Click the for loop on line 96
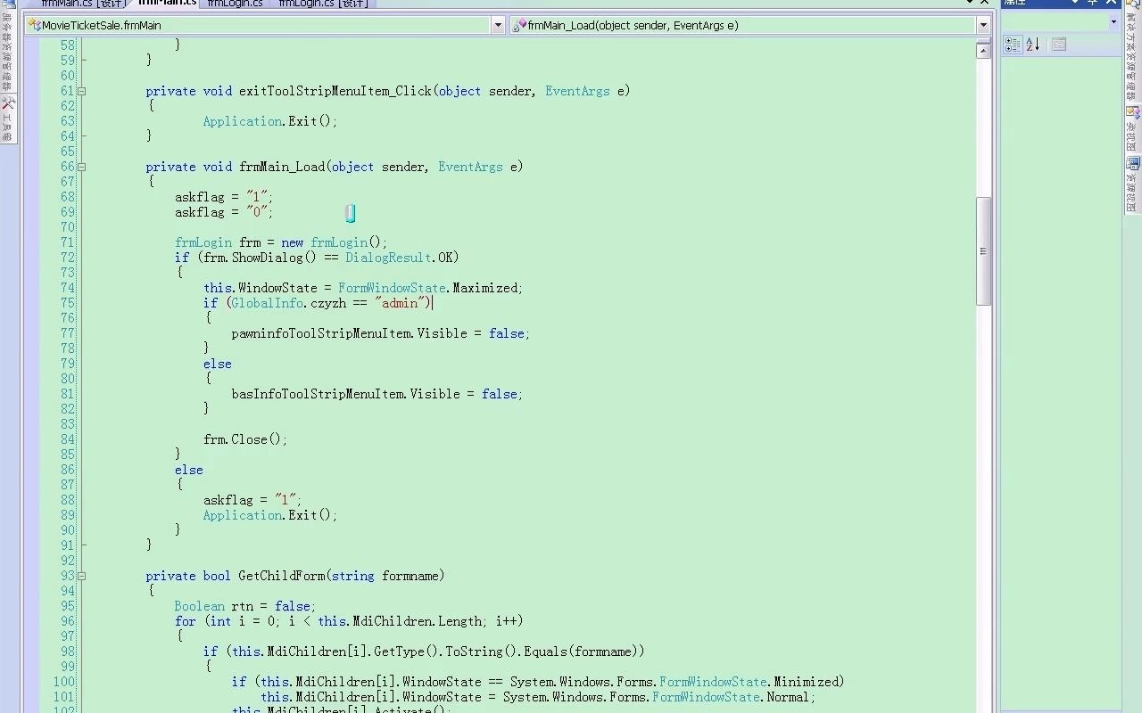 pos(349,621)
